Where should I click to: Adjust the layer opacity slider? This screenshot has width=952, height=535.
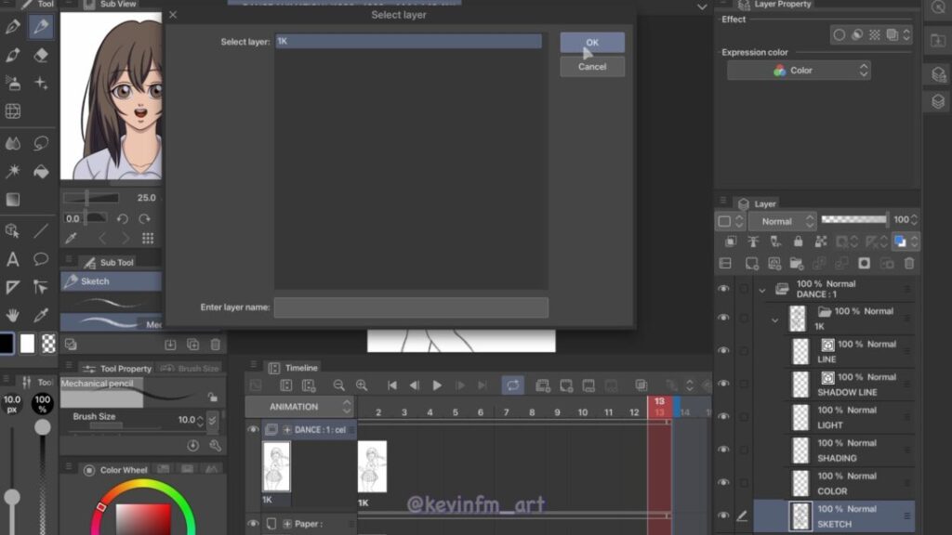(853, 219)
